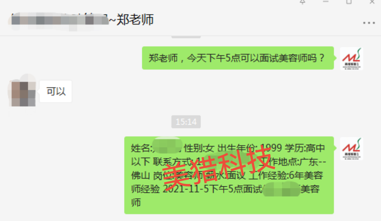The width and height of the screenshot is (381, 221).
Task: Click the blurred candidate name after 姓名
Action: click(167, 146)
